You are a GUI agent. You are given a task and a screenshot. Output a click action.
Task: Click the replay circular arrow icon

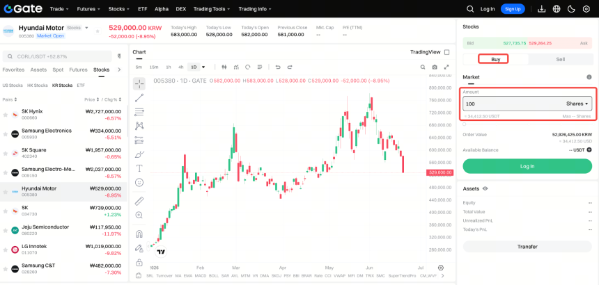point(247,67)
